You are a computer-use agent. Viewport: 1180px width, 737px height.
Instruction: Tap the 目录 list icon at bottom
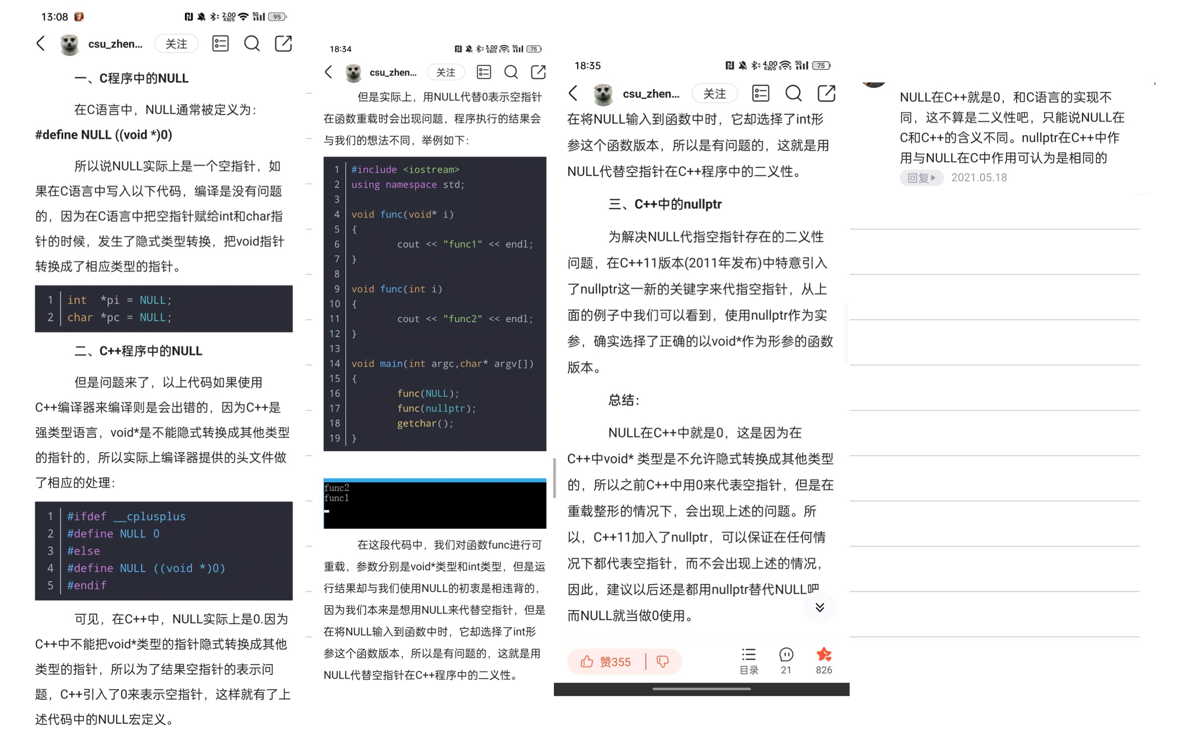(748, 660)
